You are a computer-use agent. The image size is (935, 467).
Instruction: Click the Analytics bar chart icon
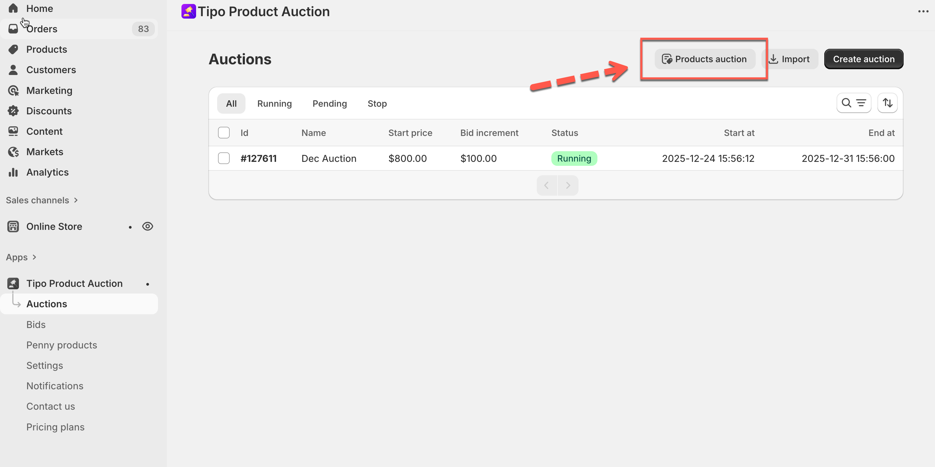(13, 172)
